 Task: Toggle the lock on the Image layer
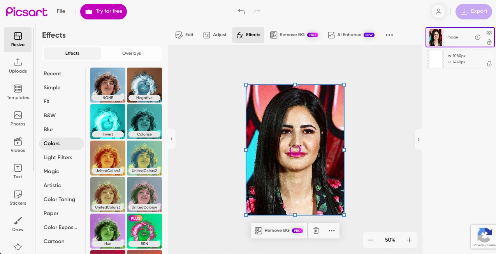tap(489, 42)
